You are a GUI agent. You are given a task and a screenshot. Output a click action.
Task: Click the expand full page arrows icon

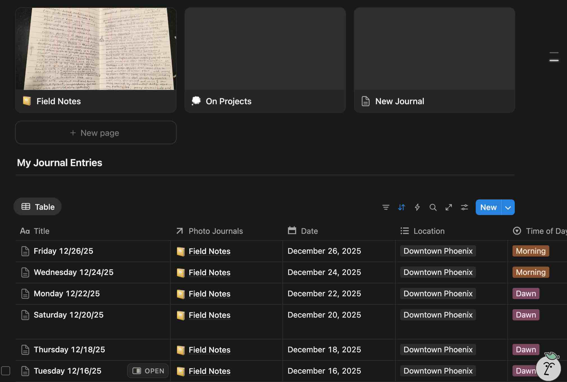tap(448, 207)
